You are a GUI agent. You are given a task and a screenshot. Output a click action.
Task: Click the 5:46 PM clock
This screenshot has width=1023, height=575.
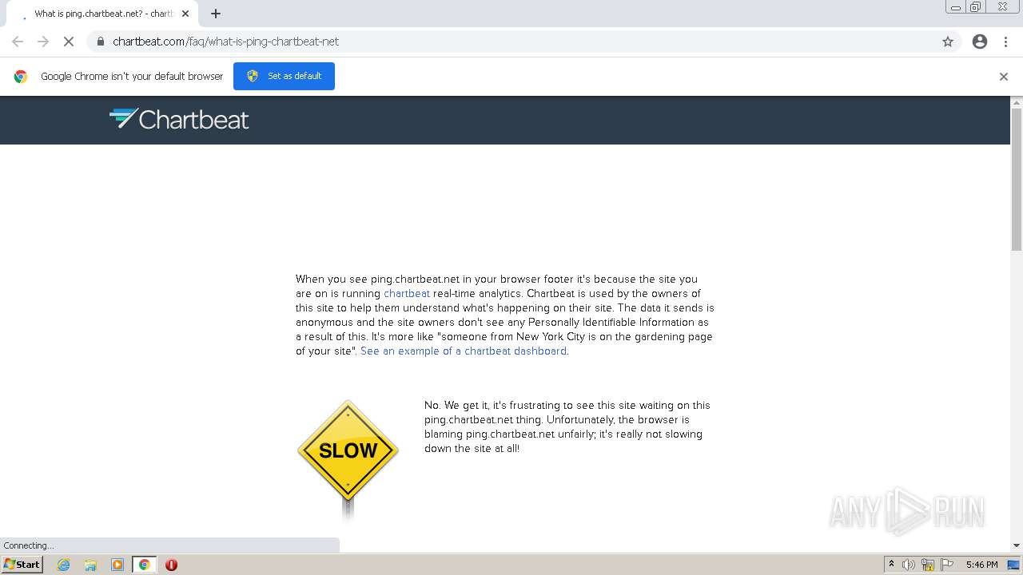tap(981, 565)
